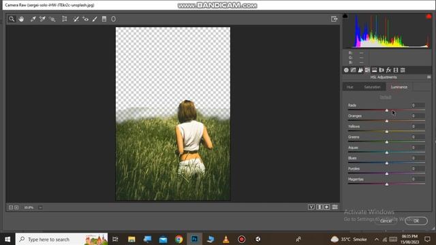Toggle full screen mode icon
The image size is (436, 245).
pos(334,19)
